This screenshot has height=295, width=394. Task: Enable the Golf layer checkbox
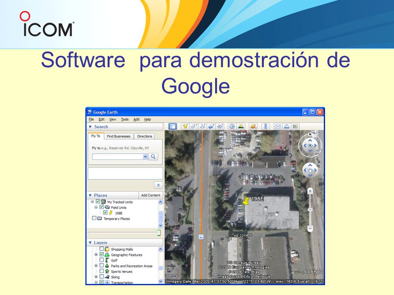101,260
